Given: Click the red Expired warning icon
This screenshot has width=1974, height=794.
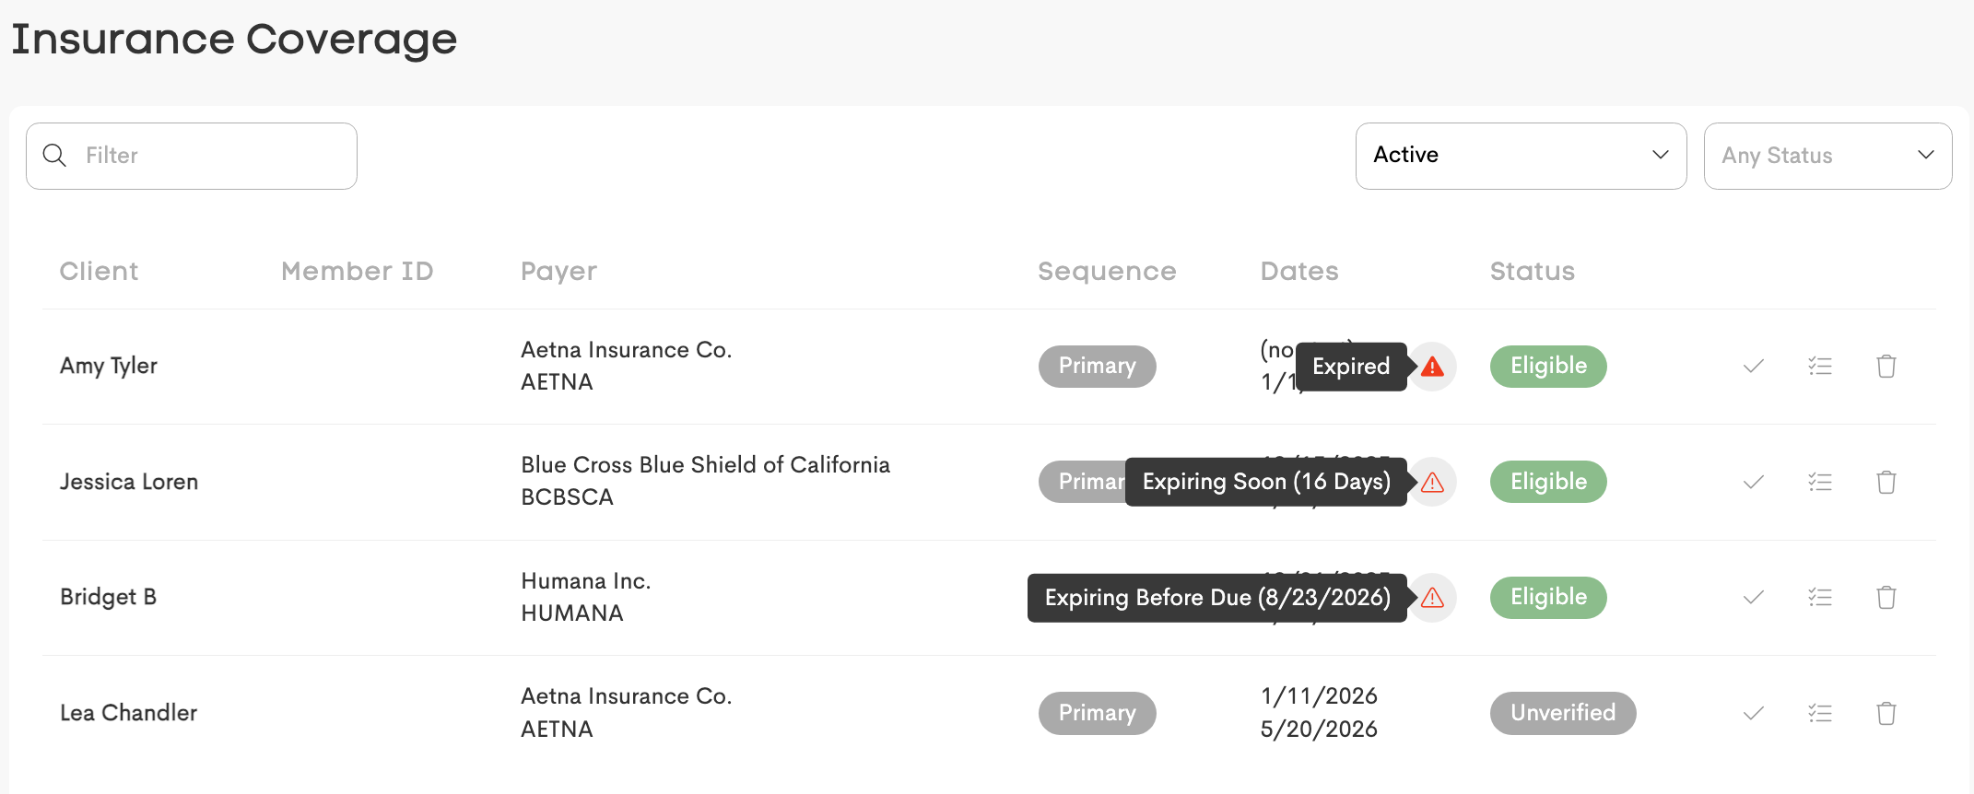Looking at the screenshot, I should tap(1432, 367).
